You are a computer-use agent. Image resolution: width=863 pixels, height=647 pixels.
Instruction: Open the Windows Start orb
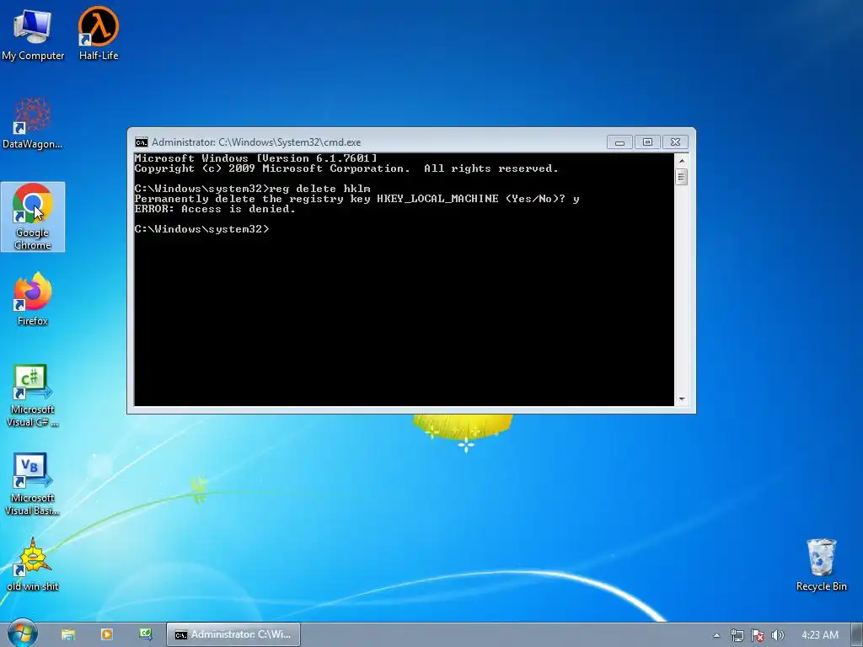click(22, 634)
